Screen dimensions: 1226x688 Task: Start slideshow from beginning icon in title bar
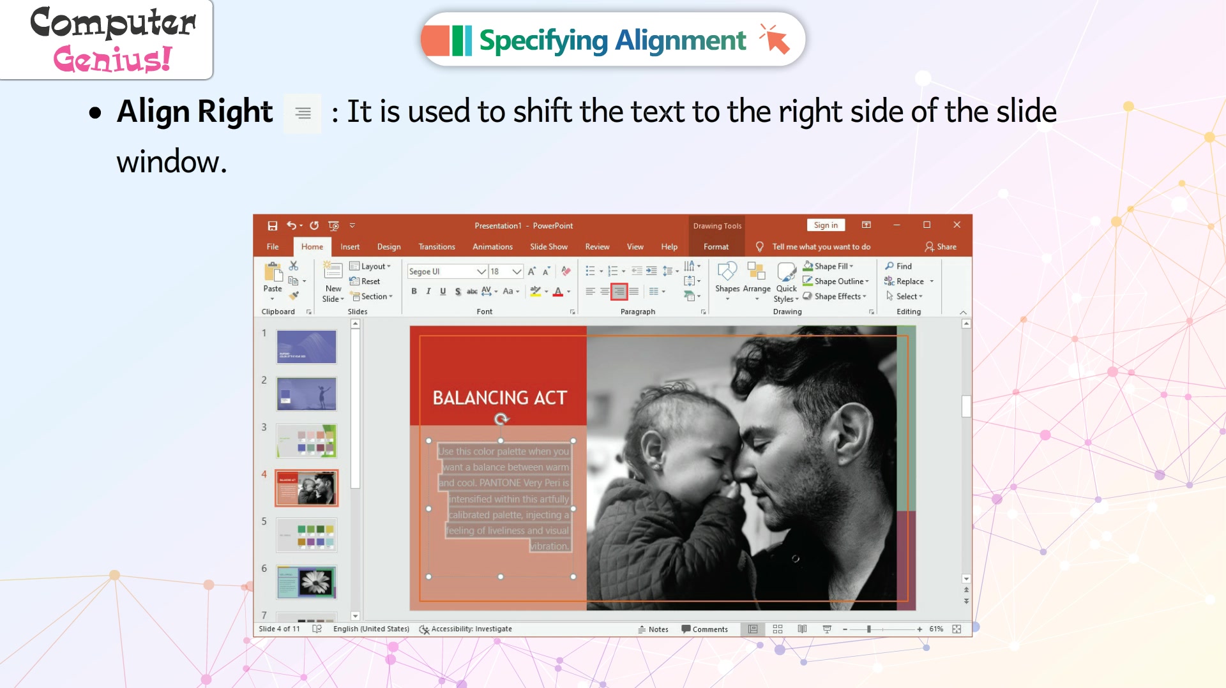pyautogui.click(x=333, y=225)
